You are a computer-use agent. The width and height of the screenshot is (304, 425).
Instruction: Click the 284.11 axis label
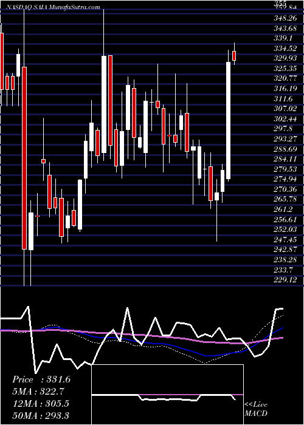(285, 159)
